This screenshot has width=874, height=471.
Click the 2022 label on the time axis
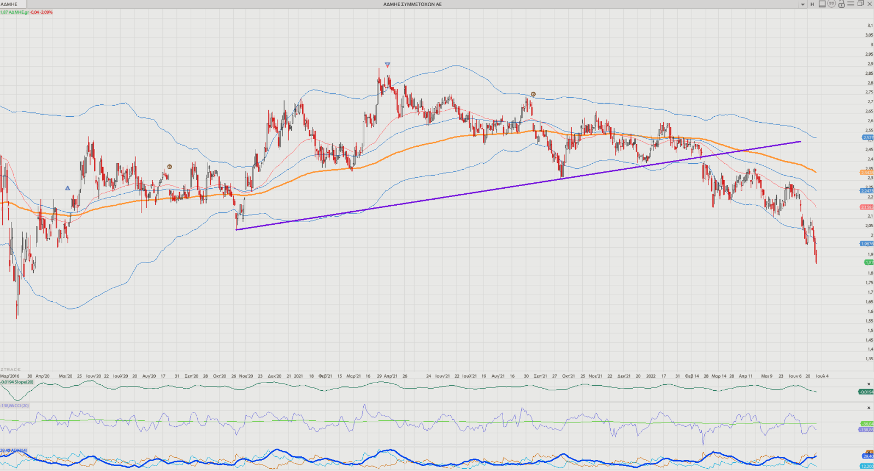[x=651, y=376]
